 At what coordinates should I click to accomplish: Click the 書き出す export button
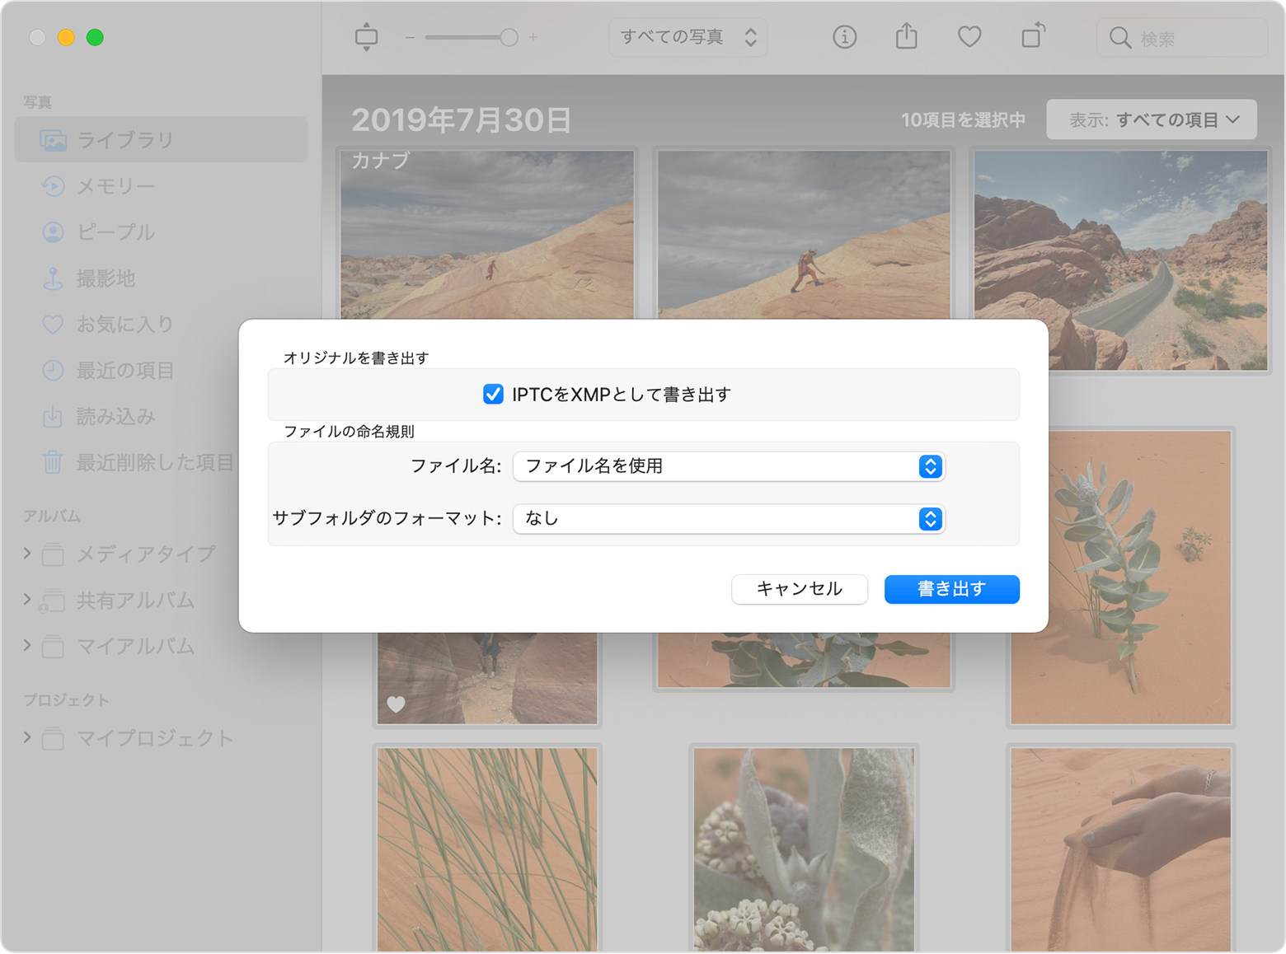(x=951, y=589)
